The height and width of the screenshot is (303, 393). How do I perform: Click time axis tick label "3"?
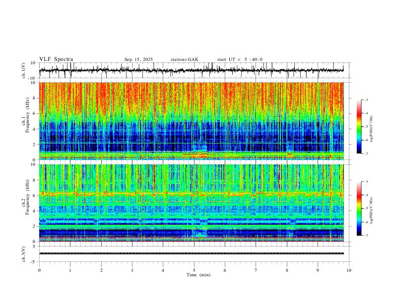[132, 270]
